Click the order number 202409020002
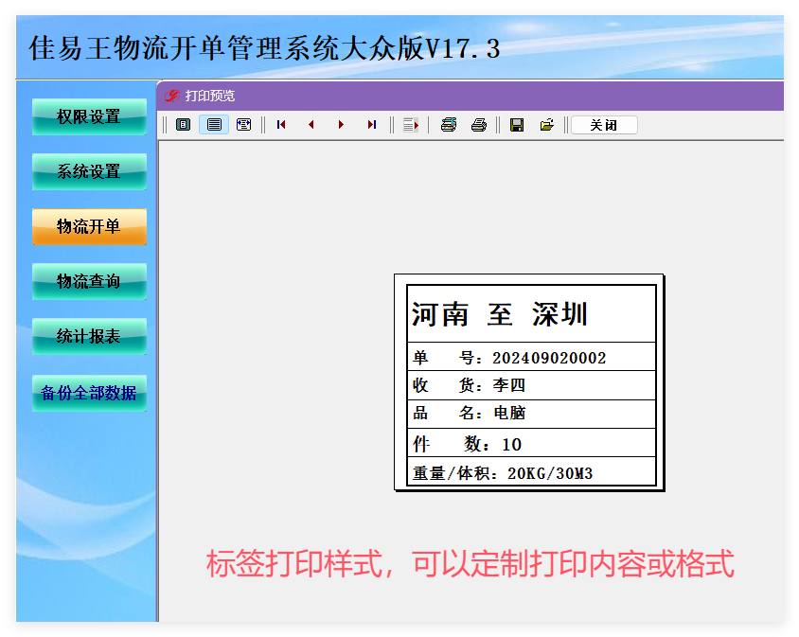This screenshot has height=637, width=799. (x=549, y=358)
